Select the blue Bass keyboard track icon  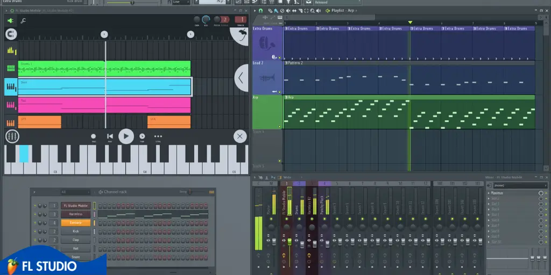point(11,86)
